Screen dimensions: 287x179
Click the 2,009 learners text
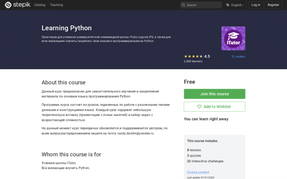pyautogui.click(x=193, y=62)
